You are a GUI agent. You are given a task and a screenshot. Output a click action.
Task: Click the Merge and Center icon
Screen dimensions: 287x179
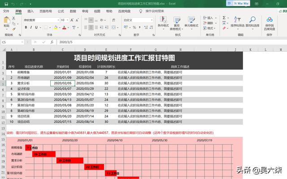tap(113, 27)
